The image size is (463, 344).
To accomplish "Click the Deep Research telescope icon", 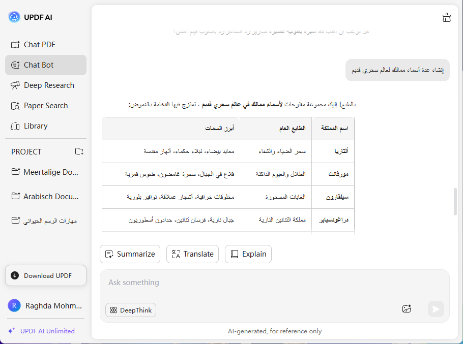I will (x=15, y=85).
